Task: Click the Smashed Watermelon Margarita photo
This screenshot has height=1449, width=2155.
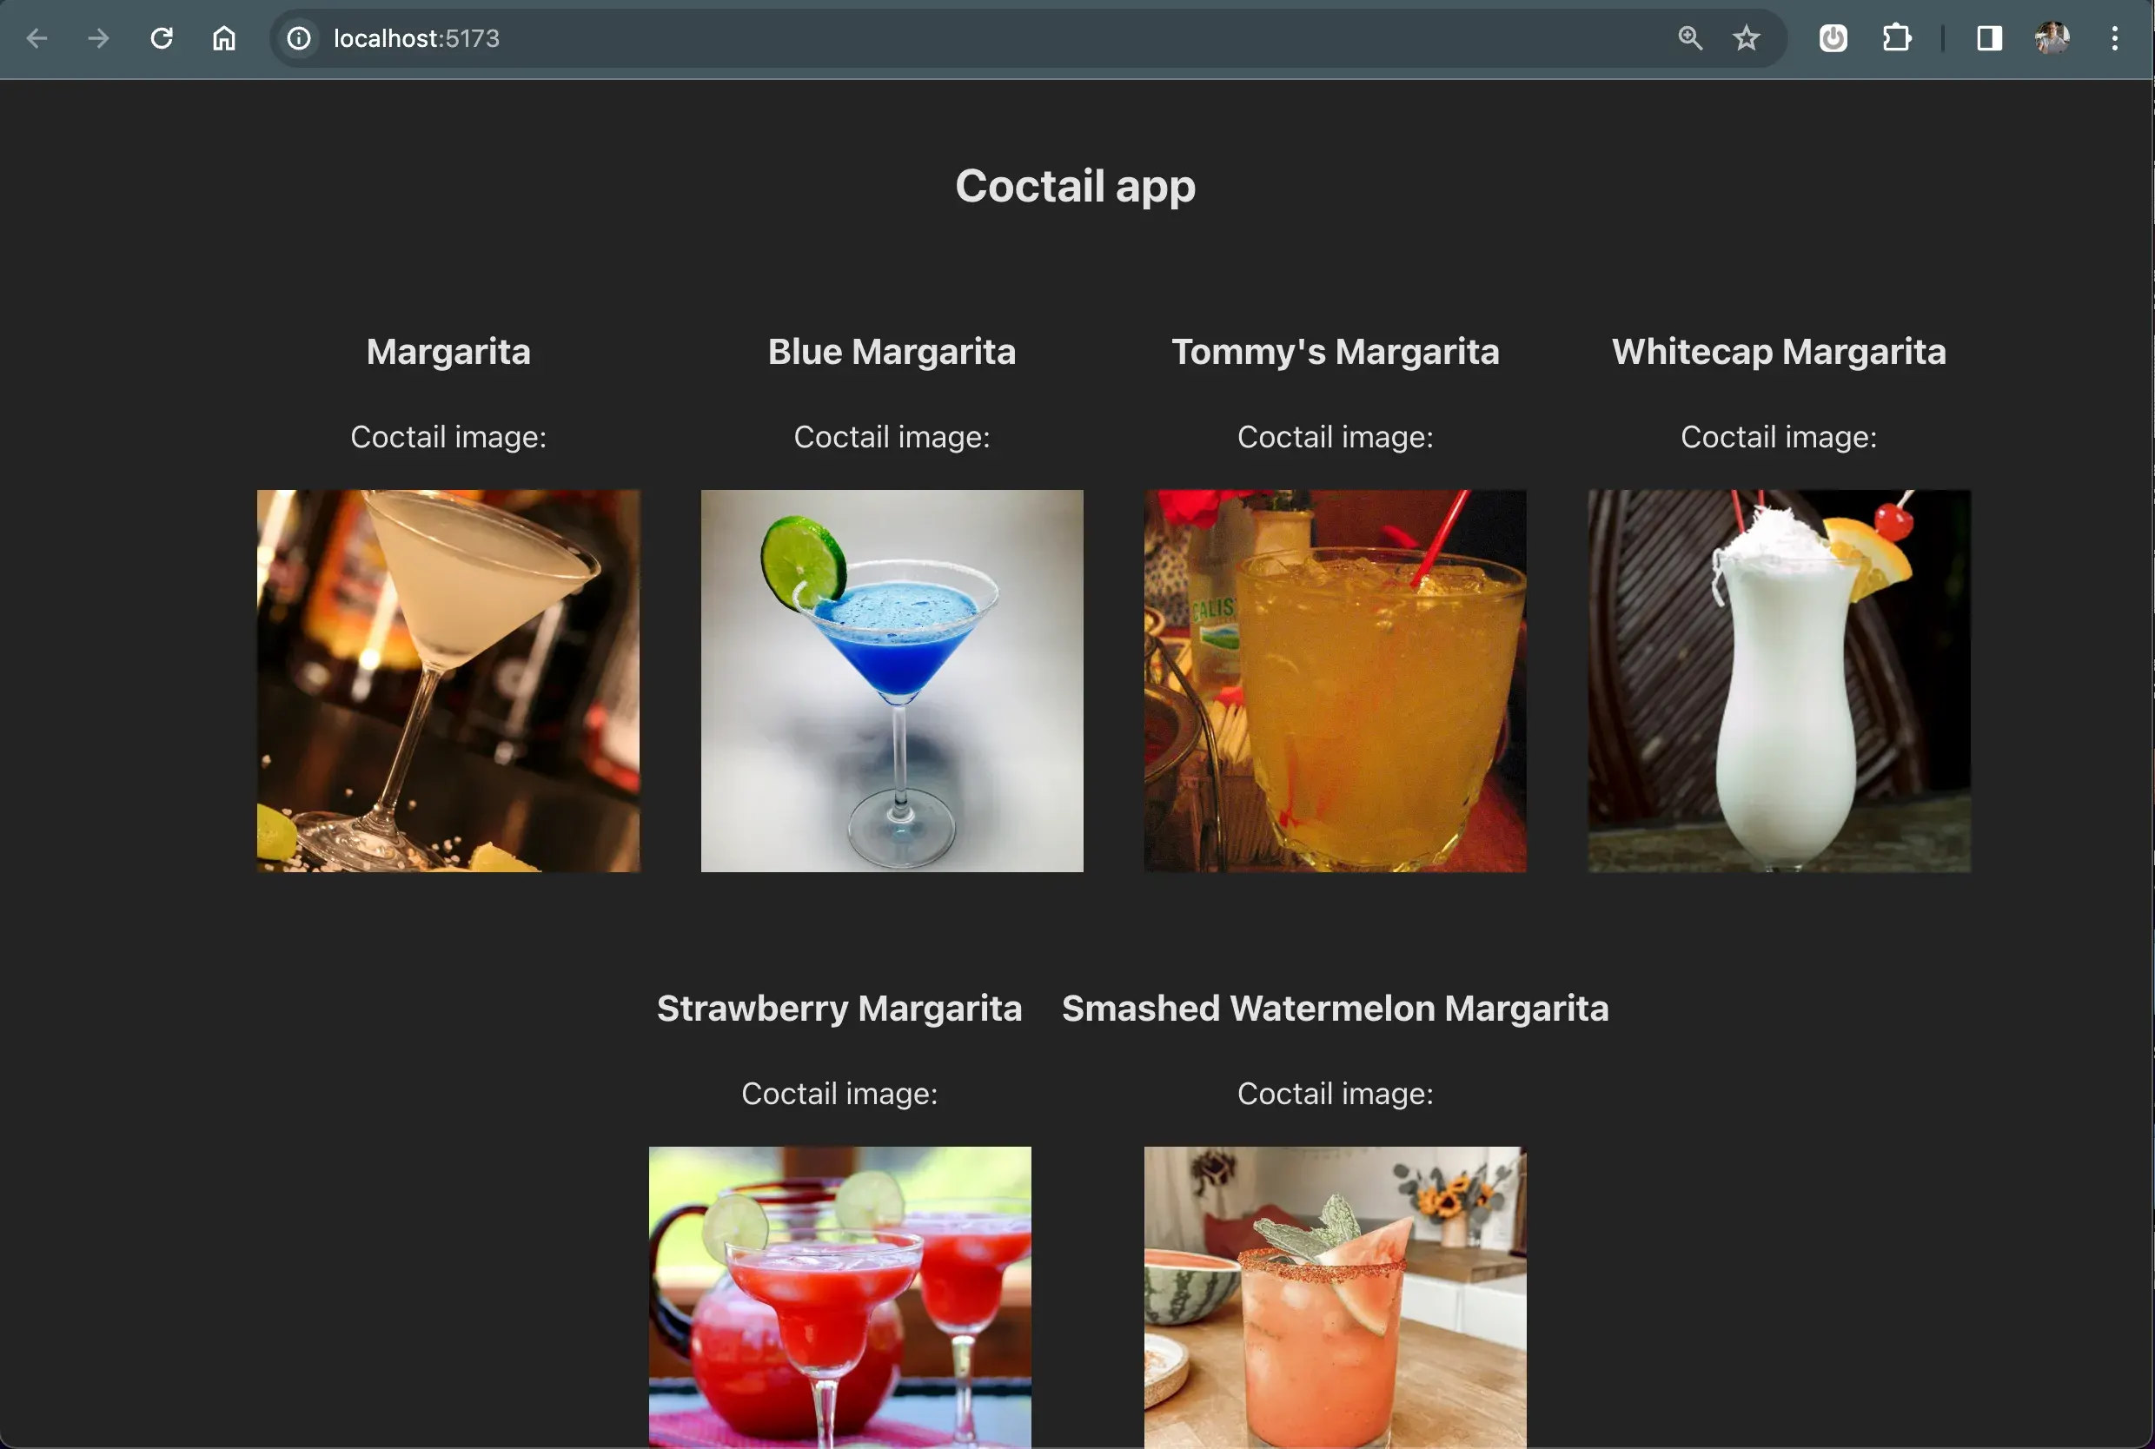Action: click(1336, 1295)
